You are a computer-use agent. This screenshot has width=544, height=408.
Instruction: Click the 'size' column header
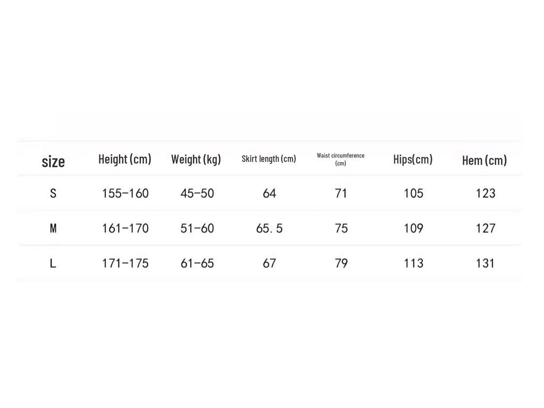click(53, 161)
